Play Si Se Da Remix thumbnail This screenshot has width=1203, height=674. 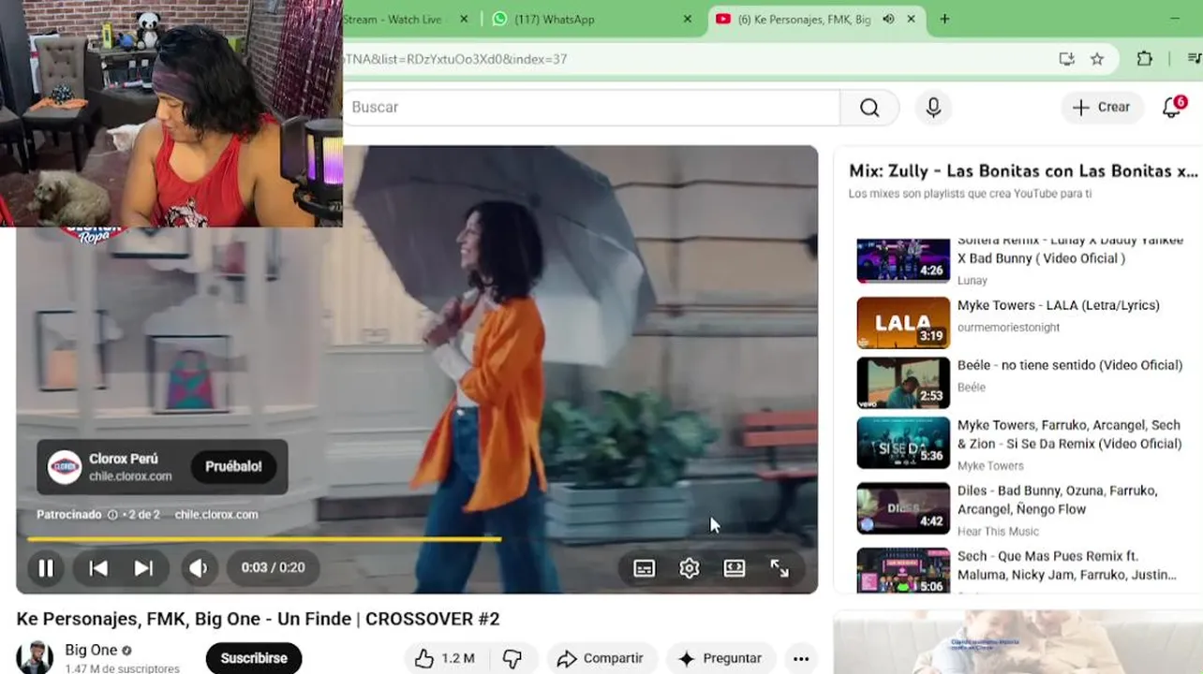(903, 443)
